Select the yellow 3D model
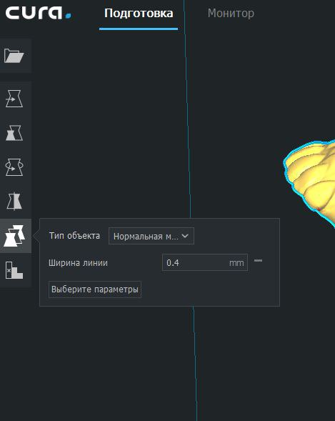Screen dimensions: 335x421 pos(314,180)
